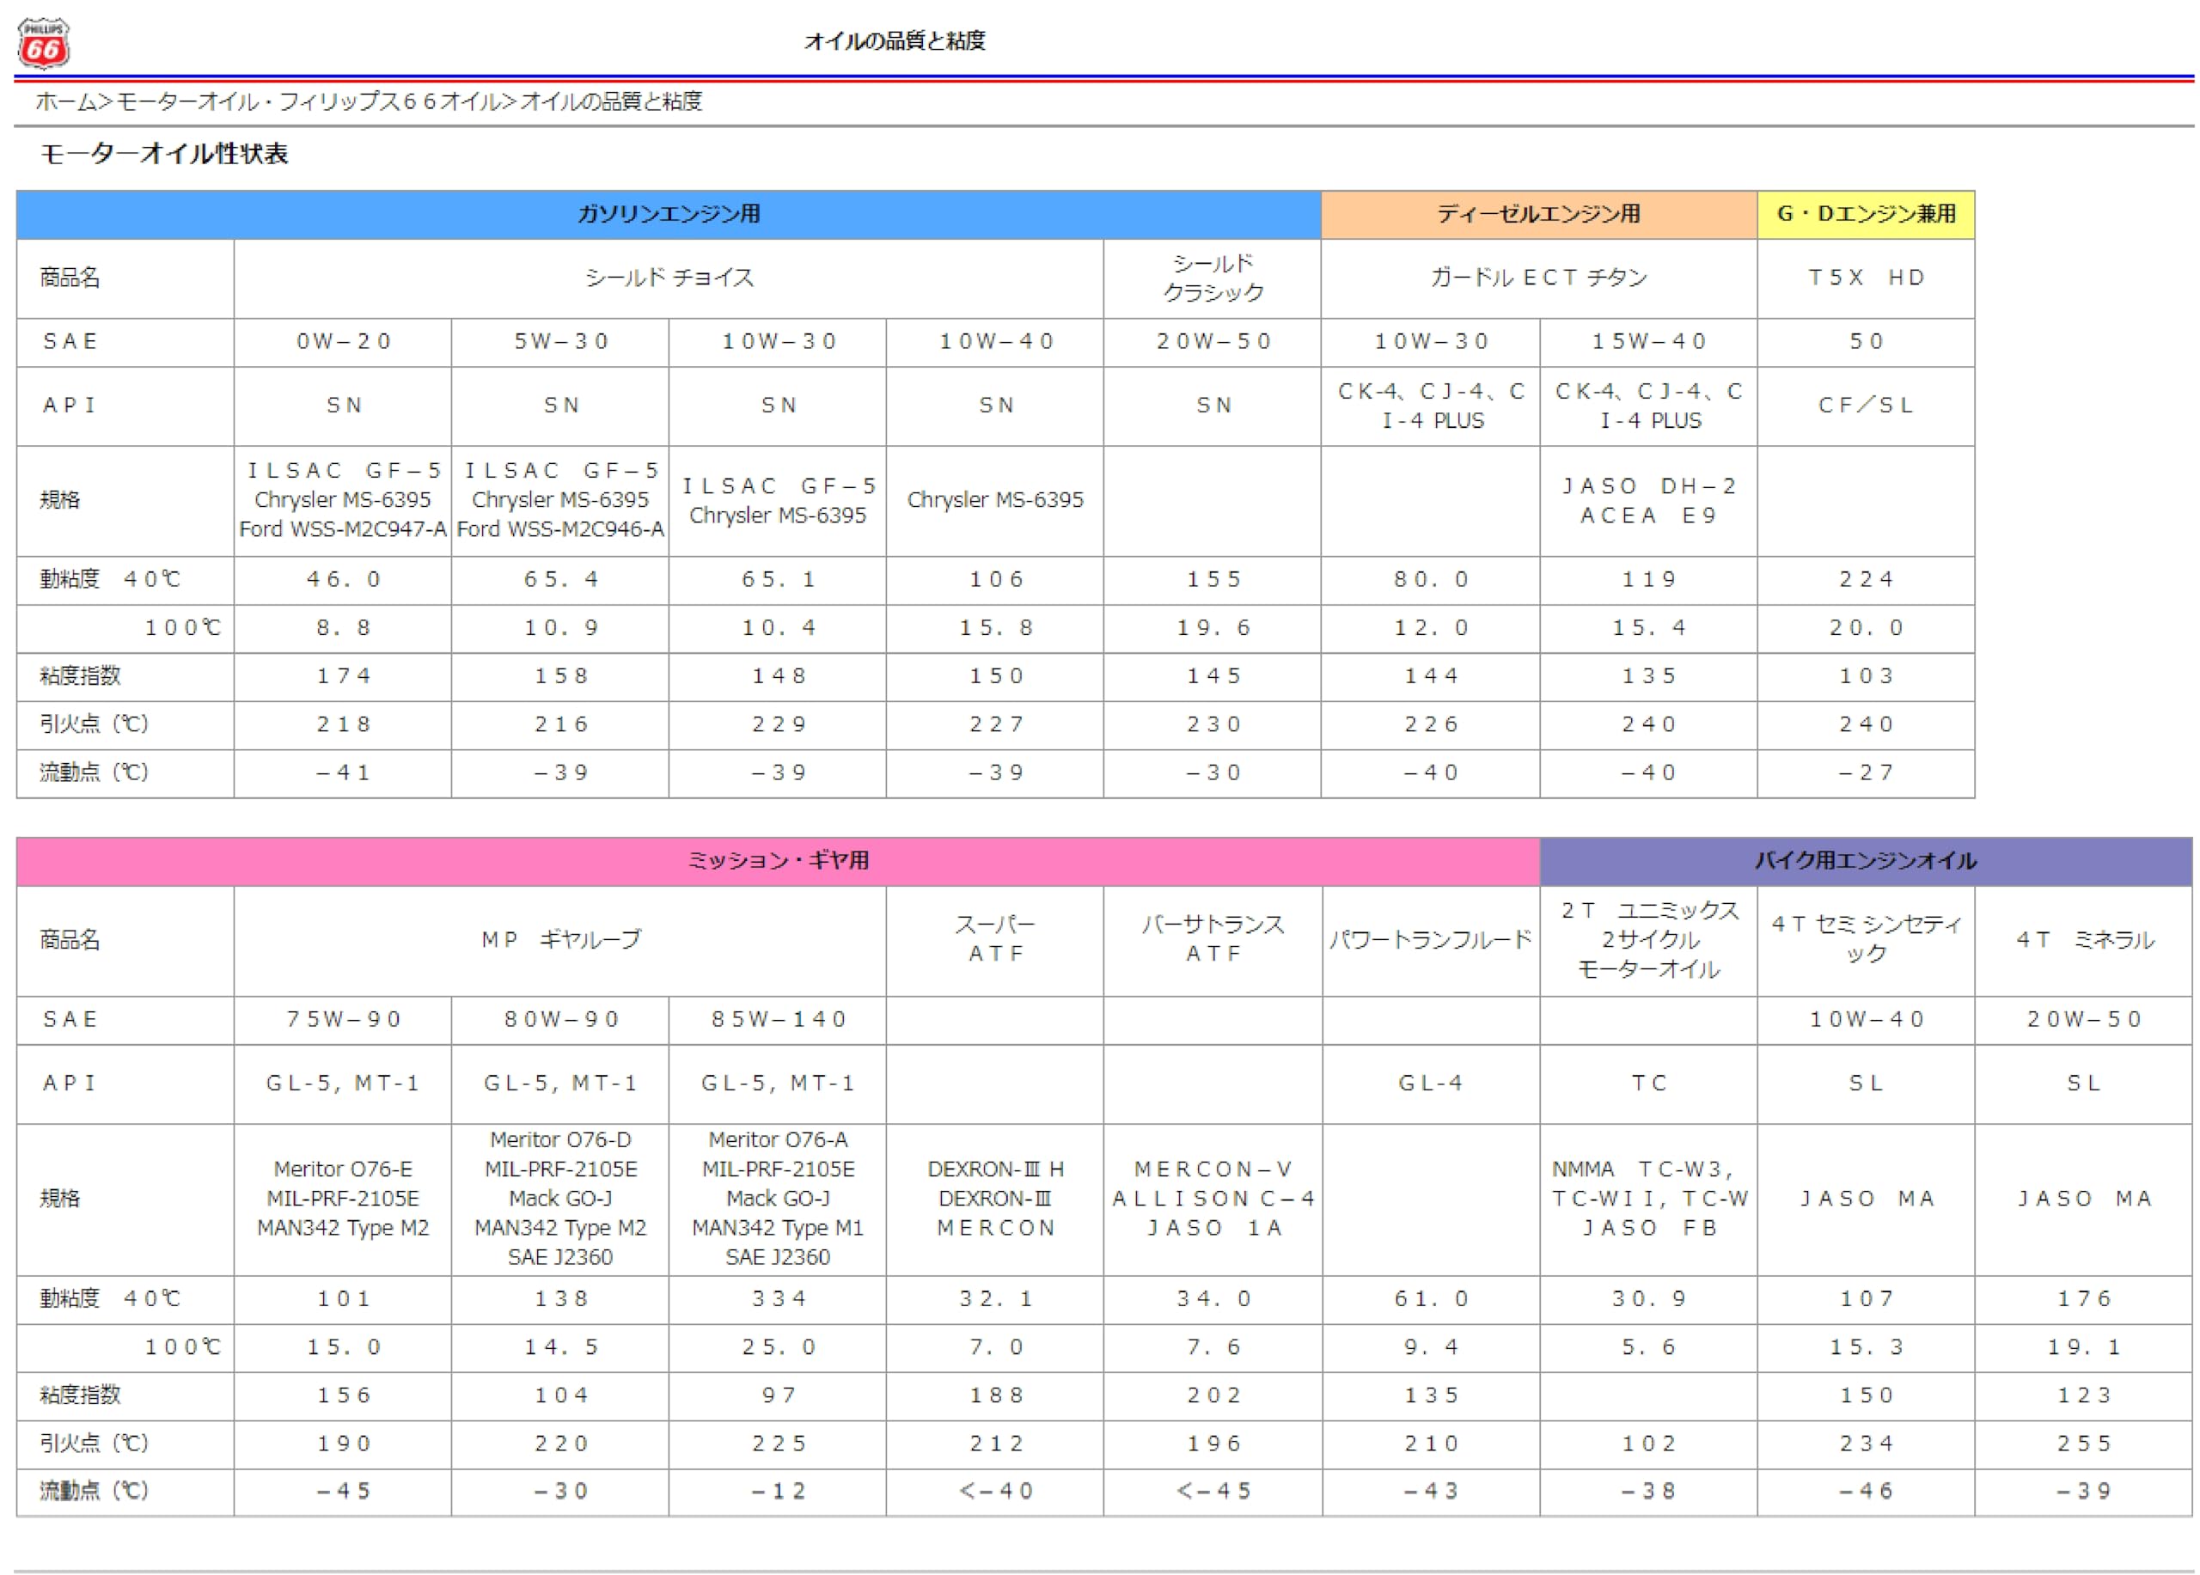
Task: Open the ホーム breadcrumb link
Action: (66, 101)
